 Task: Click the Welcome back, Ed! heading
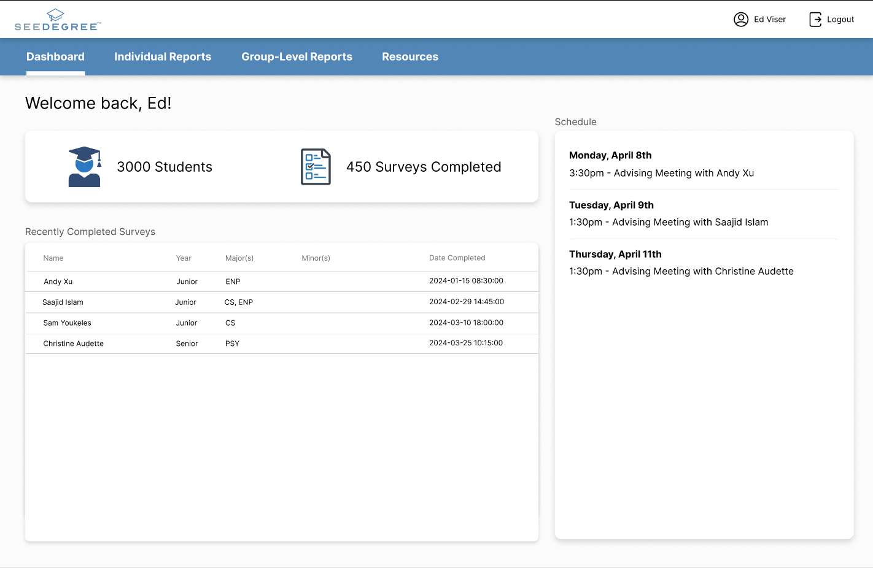[98, 103]
